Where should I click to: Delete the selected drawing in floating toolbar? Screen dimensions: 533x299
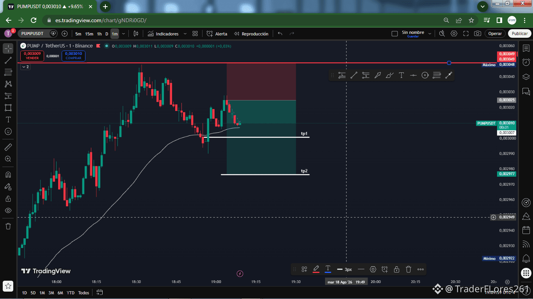(x=409, y=269)
